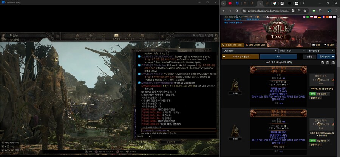Select the Russian flag language
This screenshot has width=340, height=157.
[312, 17]
